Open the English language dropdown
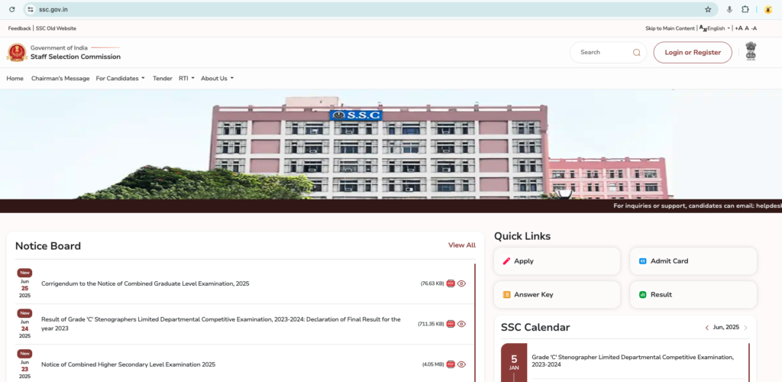The height and width of the screenshot is (382, 782). click(x=719, y=28)
